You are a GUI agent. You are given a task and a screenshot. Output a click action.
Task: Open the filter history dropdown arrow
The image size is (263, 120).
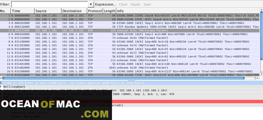pos(91,4)
